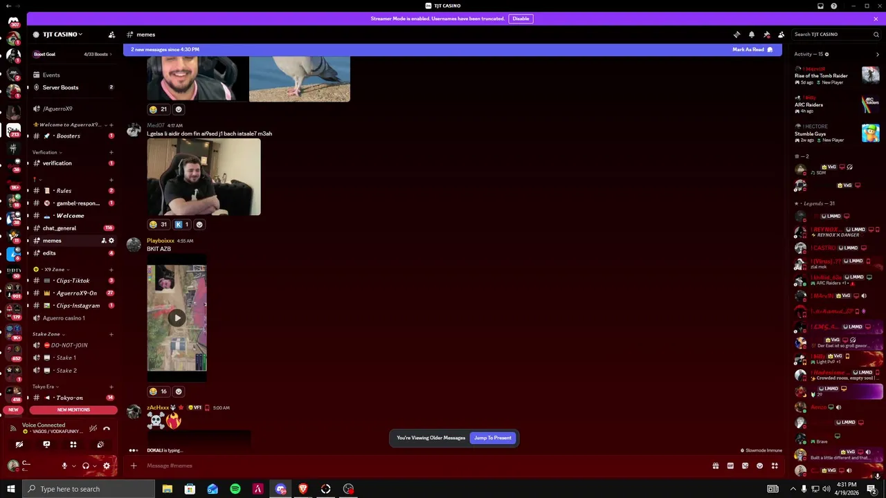Viewport: 886px width, 498px height.
Task: Click the plus attachment button
Action: pyautogui.click(x=134, y=465)
